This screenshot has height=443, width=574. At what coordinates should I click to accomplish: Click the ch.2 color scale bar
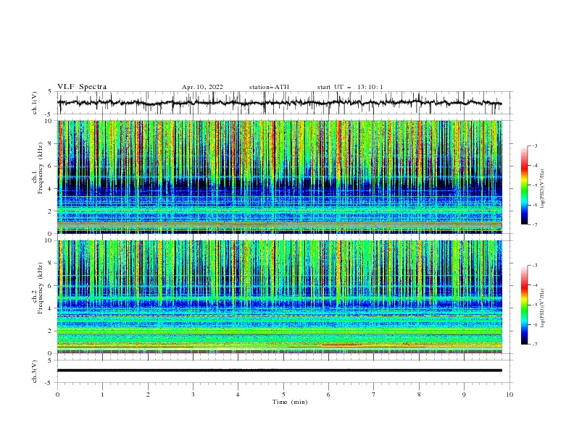[x=524, y=305]
